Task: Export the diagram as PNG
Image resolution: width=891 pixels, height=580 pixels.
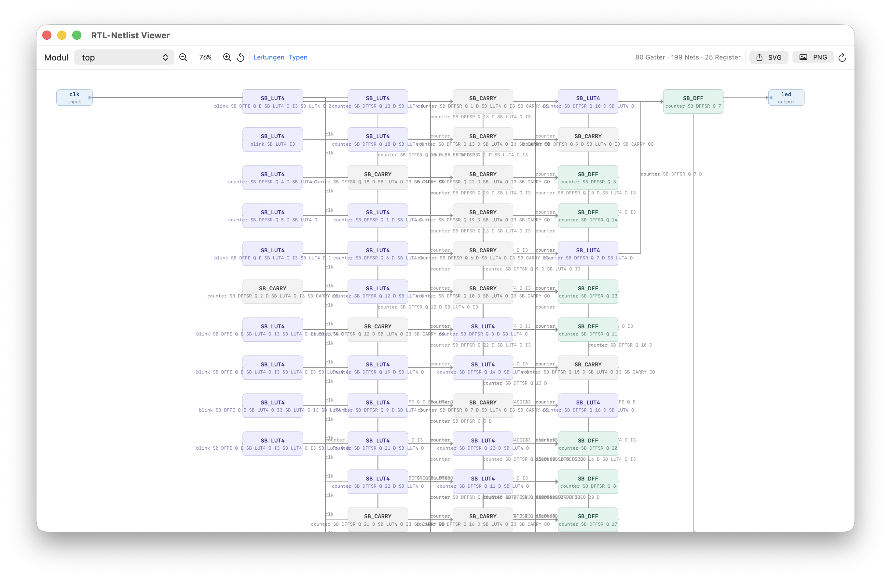Action: click(x=813, y=57)
